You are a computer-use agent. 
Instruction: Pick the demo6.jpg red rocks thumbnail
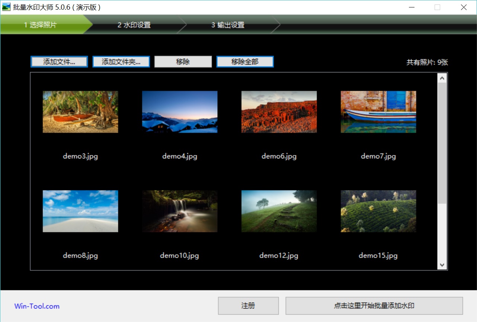point(279,112)
